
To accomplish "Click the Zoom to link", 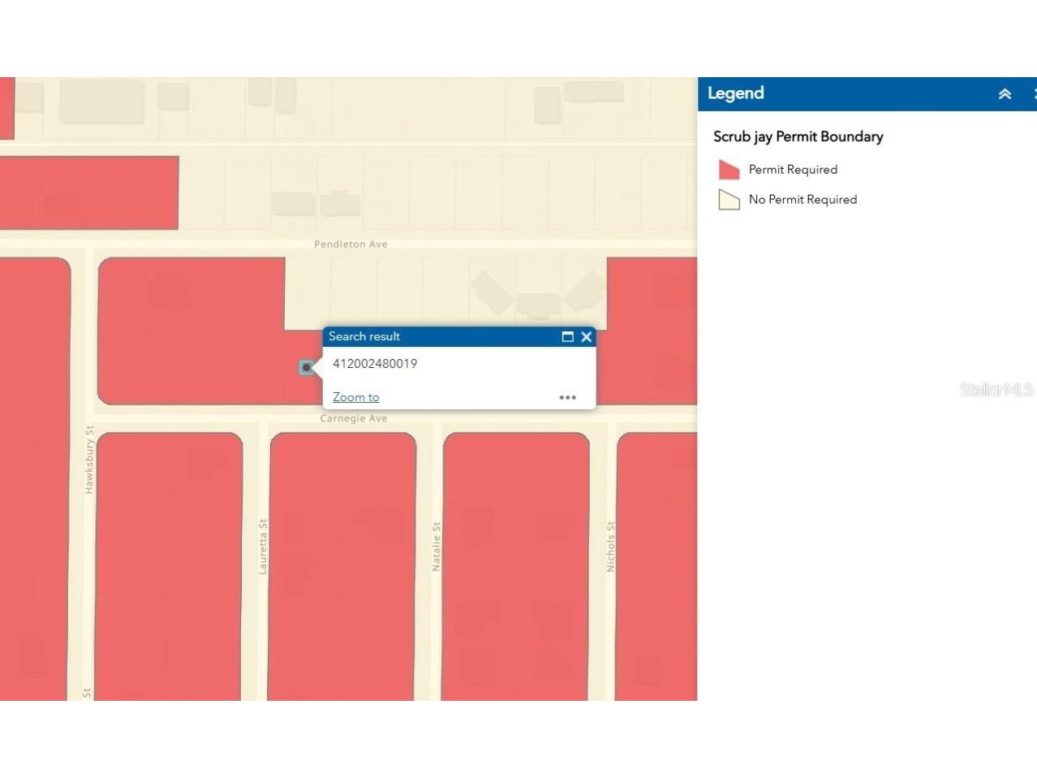I will click(355, 397).
